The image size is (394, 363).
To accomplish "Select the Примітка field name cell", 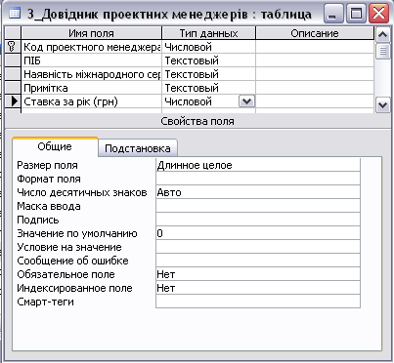I will [92, 88].
